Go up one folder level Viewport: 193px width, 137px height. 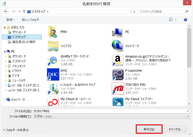pos(24,12)
